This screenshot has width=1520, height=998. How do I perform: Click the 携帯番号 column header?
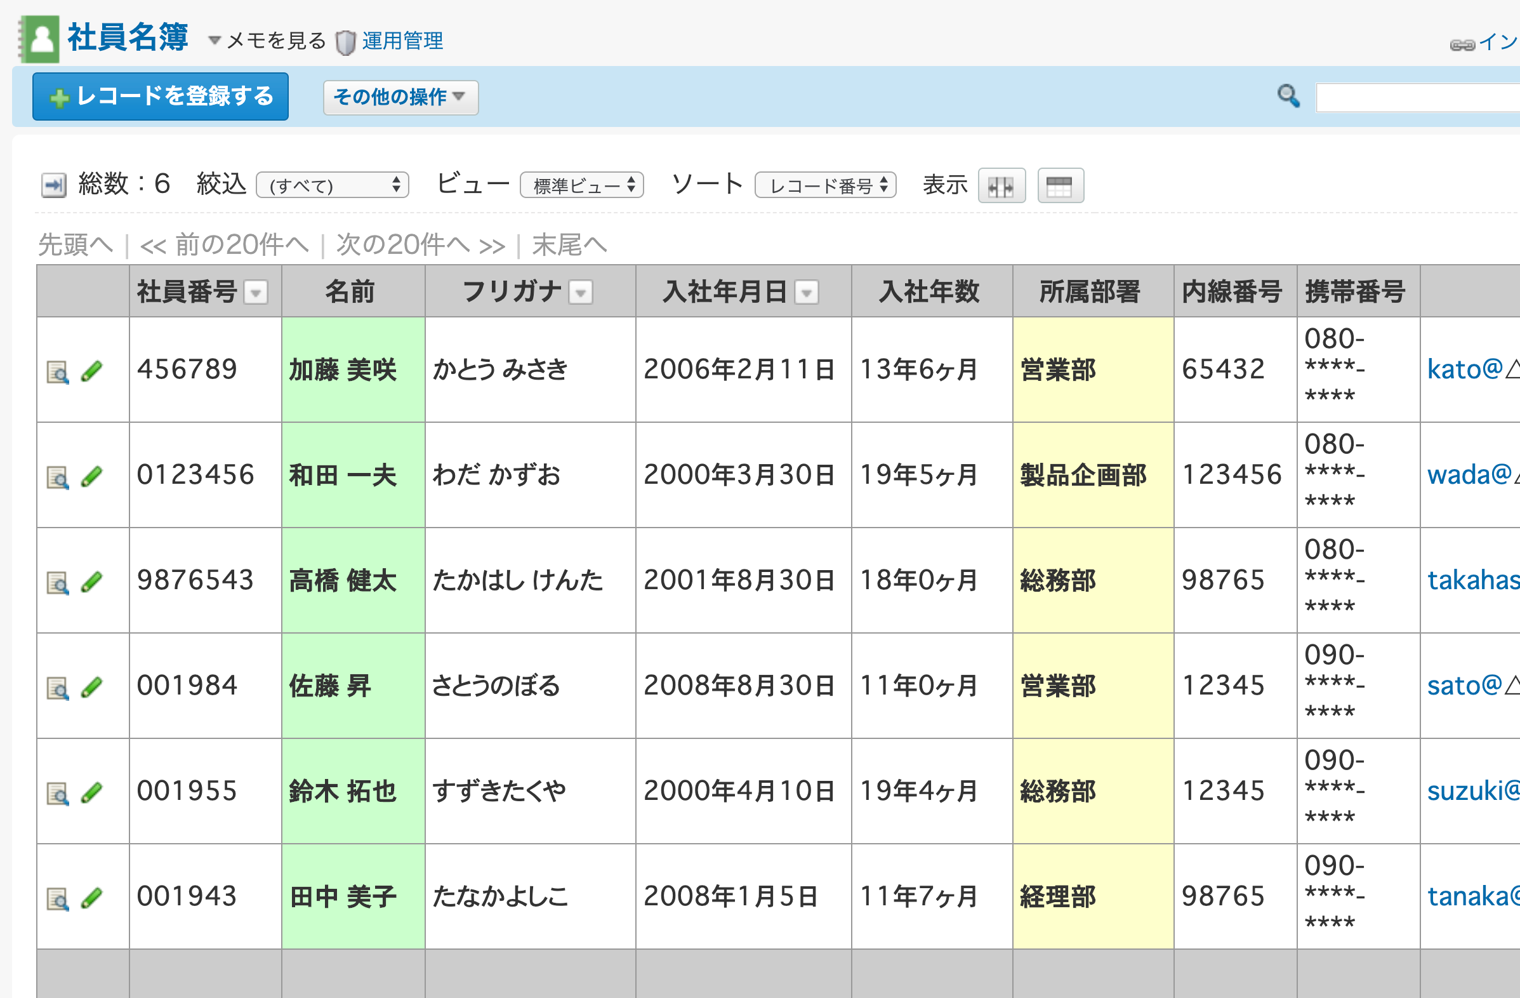(x=1358, y=291)
